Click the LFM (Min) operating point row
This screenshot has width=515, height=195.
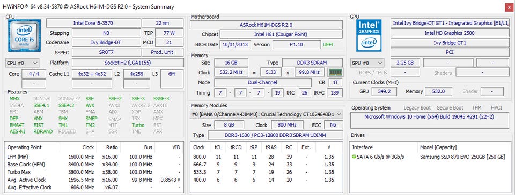(93, 157)
